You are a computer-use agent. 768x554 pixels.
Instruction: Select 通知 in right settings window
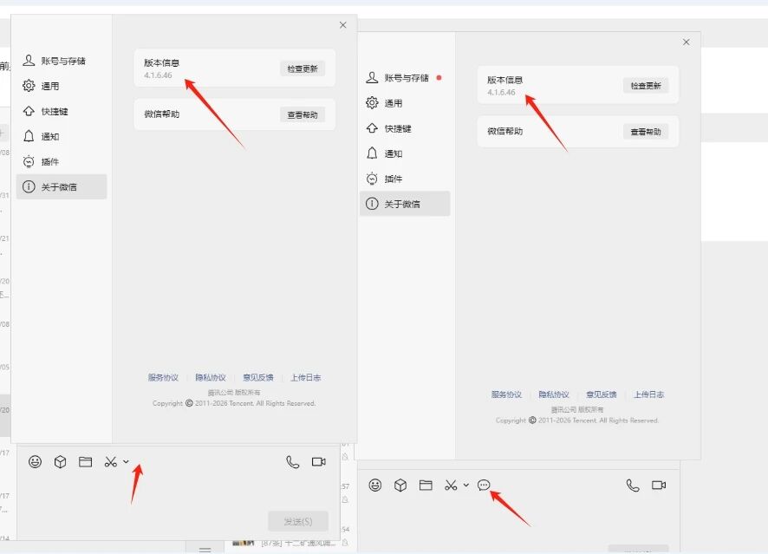point(405,153)
